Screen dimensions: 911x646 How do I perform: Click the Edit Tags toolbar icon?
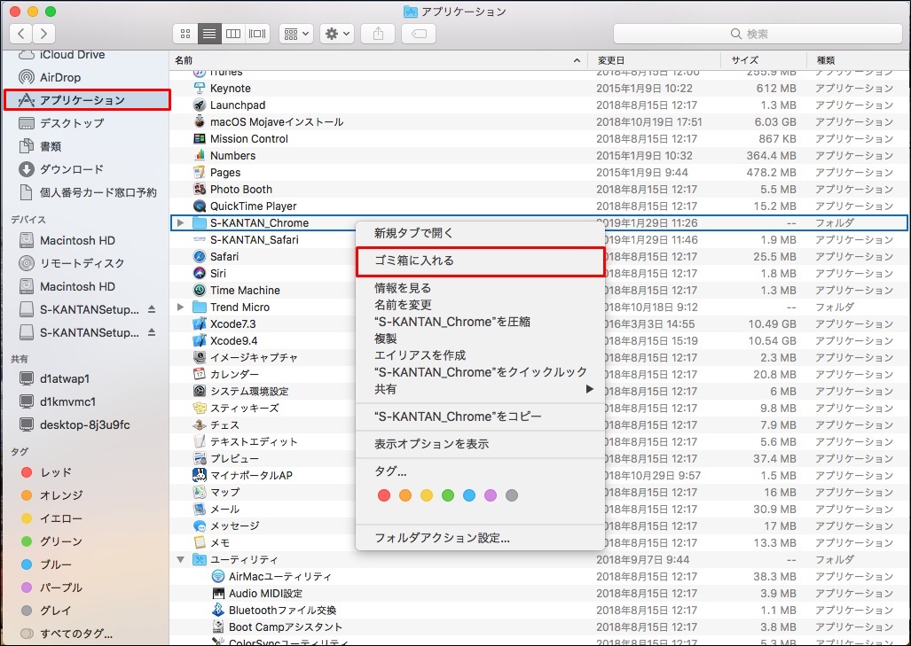click(418, 34)
